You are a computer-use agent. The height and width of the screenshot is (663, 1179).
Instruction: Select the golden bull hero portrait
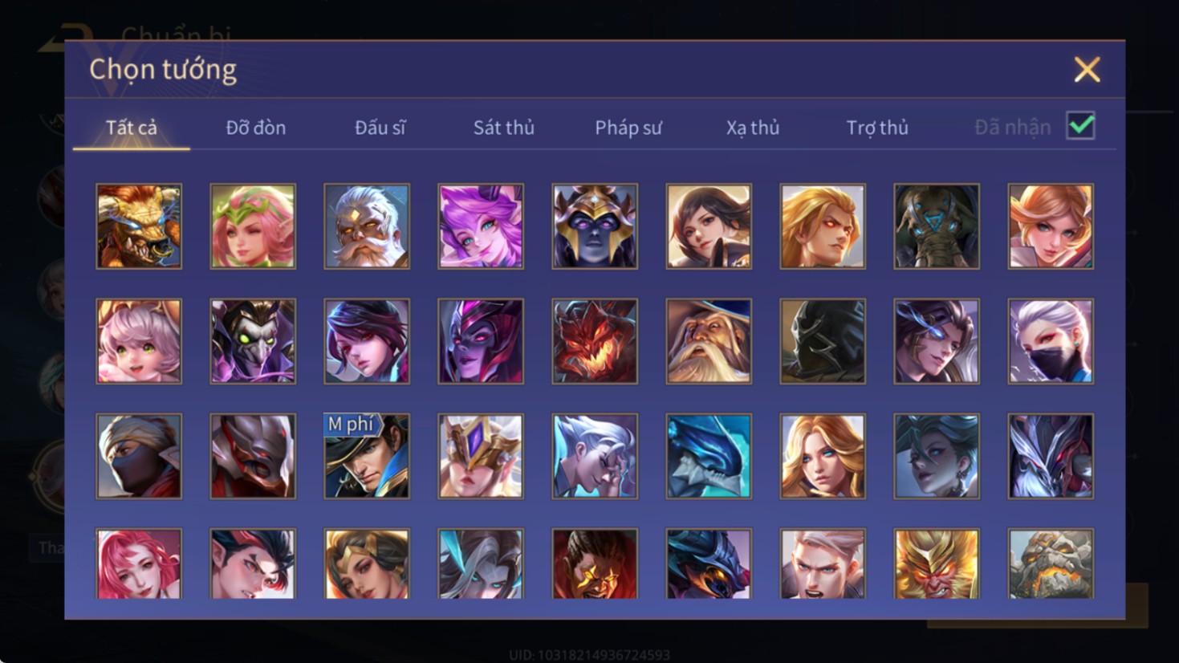(x=139, y=226)
